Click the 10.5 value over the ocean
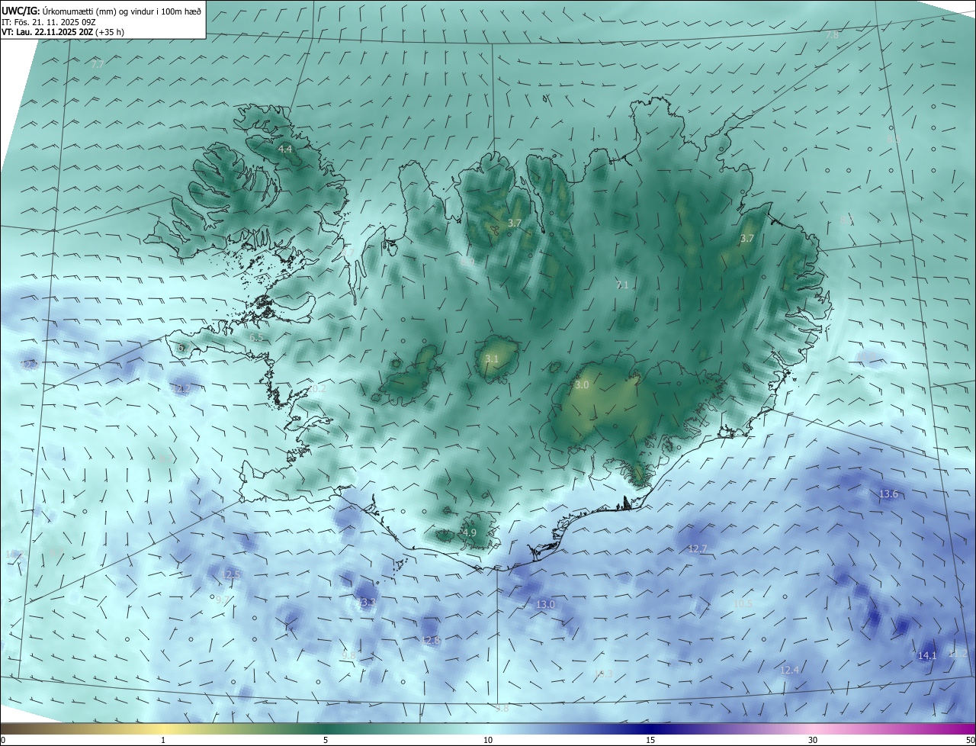The width and height of the screenshot is (976, 746). 743,604
